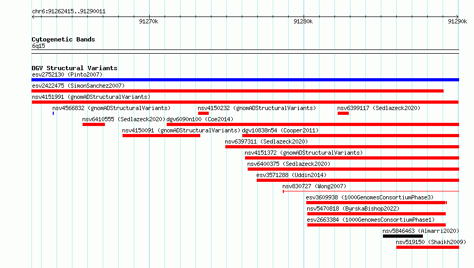Click the 91290k ruler tick label

pos(457,21)
